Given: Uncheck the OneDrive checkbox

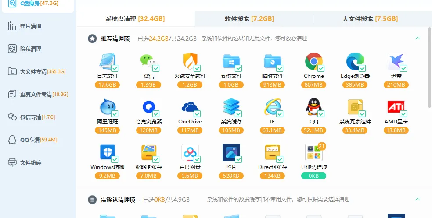Looking at the screenshot, I should point(197,114).
